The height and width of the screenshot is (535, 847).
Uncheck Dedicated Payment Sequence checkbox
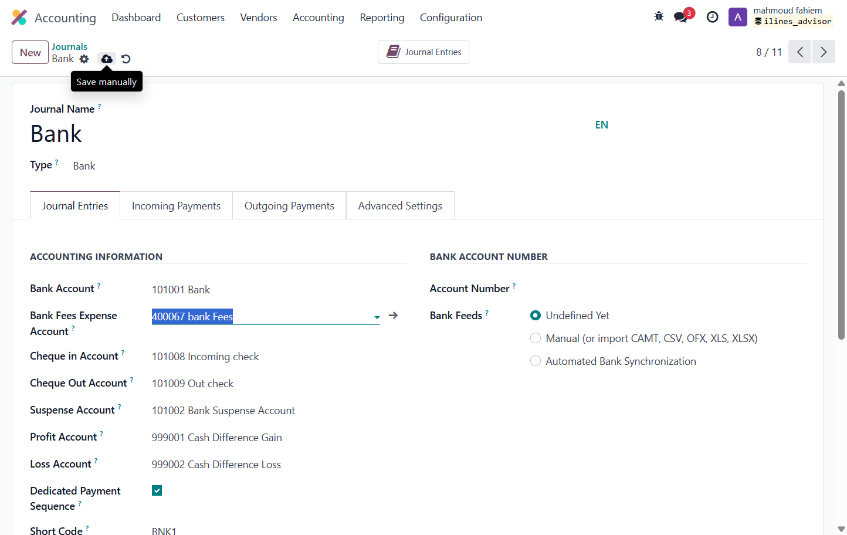157,490
